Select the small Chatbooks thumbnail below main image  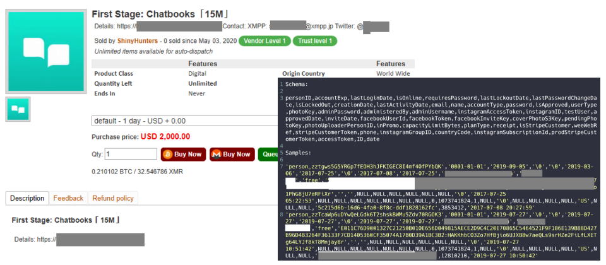(x=18, y=109)
